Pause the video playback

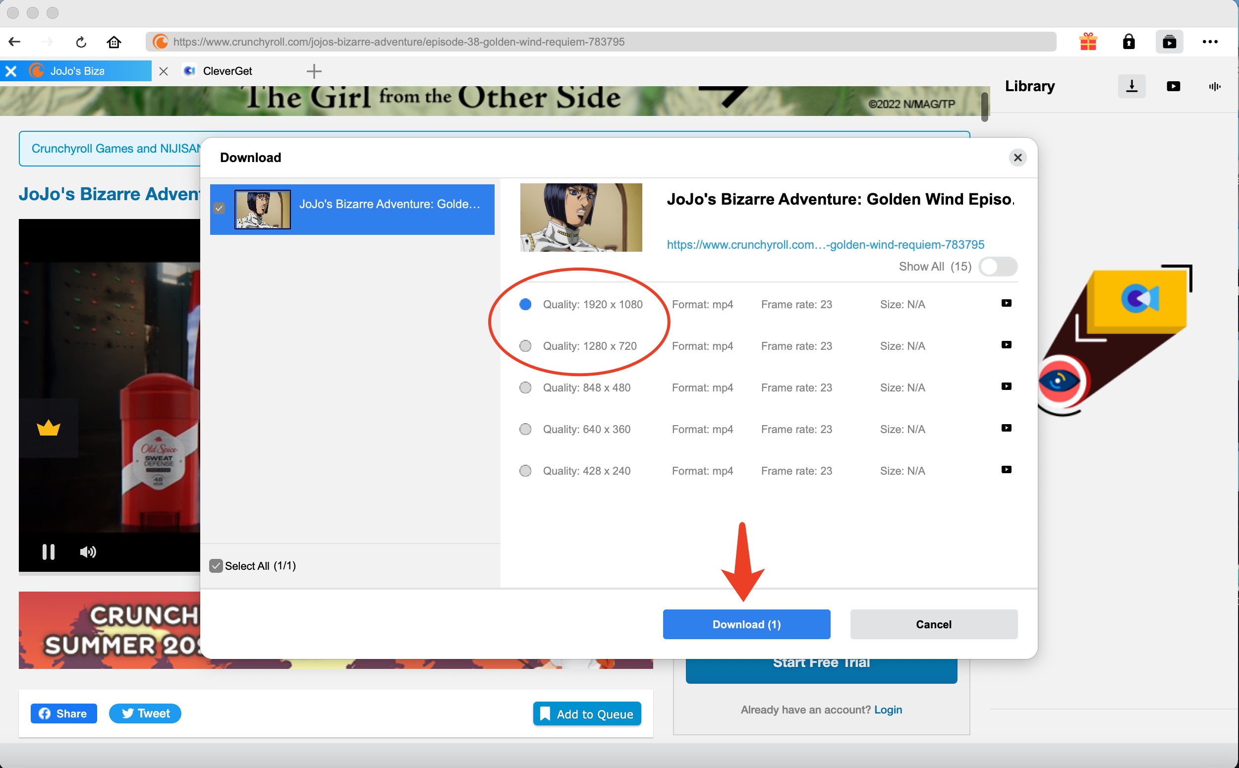tap(48, 551)
